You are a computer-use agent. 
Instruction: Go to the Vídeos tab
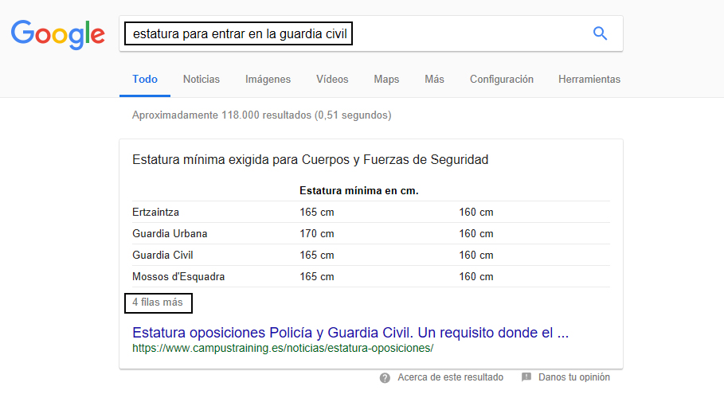pos(332,80)
